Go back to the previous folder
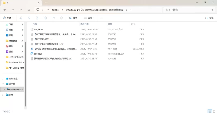Screen dimensions: 217x113 5,10
